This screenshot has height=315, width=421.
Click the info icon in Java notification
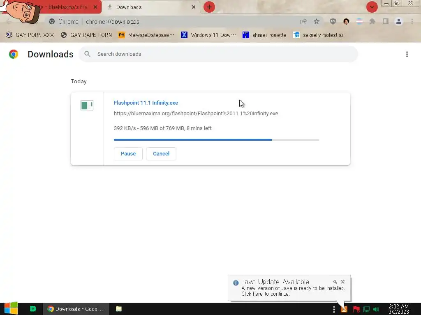click(236, 283)
